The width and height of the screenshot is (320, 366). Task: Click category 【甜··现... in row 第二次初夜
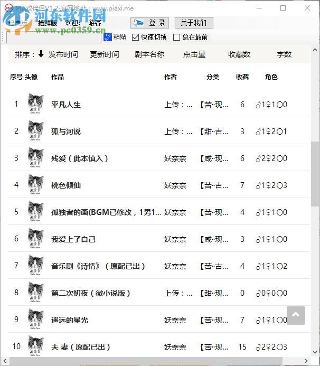pos(213,293)
